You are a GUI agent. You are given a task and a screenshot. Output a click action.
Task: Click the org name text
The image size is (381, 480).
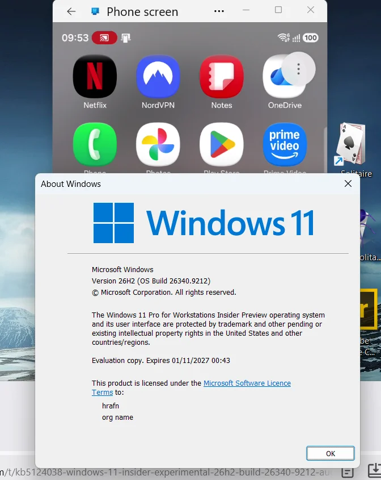pos(117,418)
